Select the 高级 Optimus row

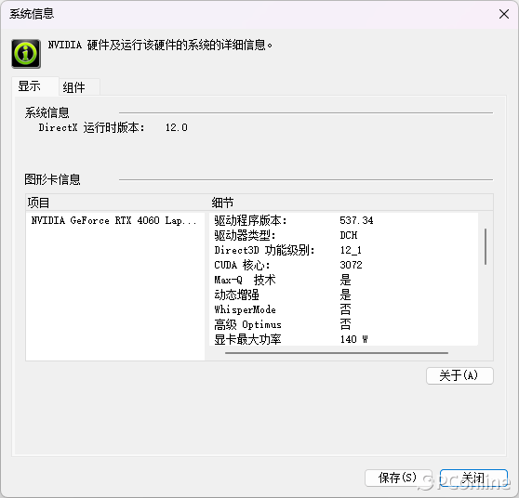point(343,324)
